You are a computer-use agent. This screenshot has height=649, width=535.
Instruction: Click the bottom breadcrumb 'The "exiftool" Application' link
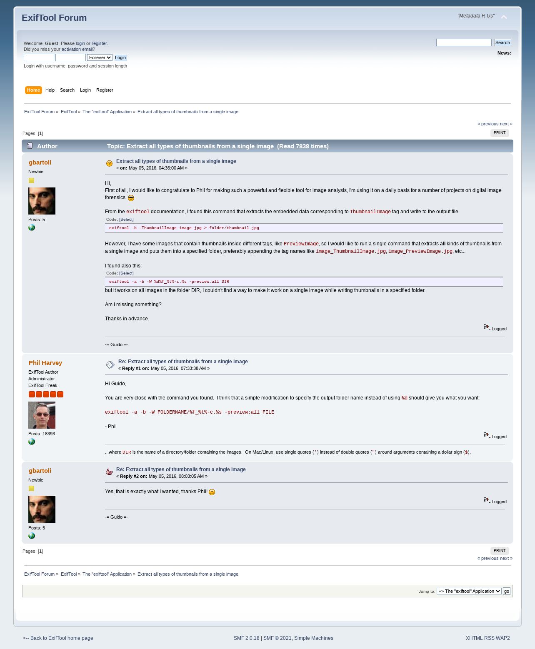tap(107, 574)
